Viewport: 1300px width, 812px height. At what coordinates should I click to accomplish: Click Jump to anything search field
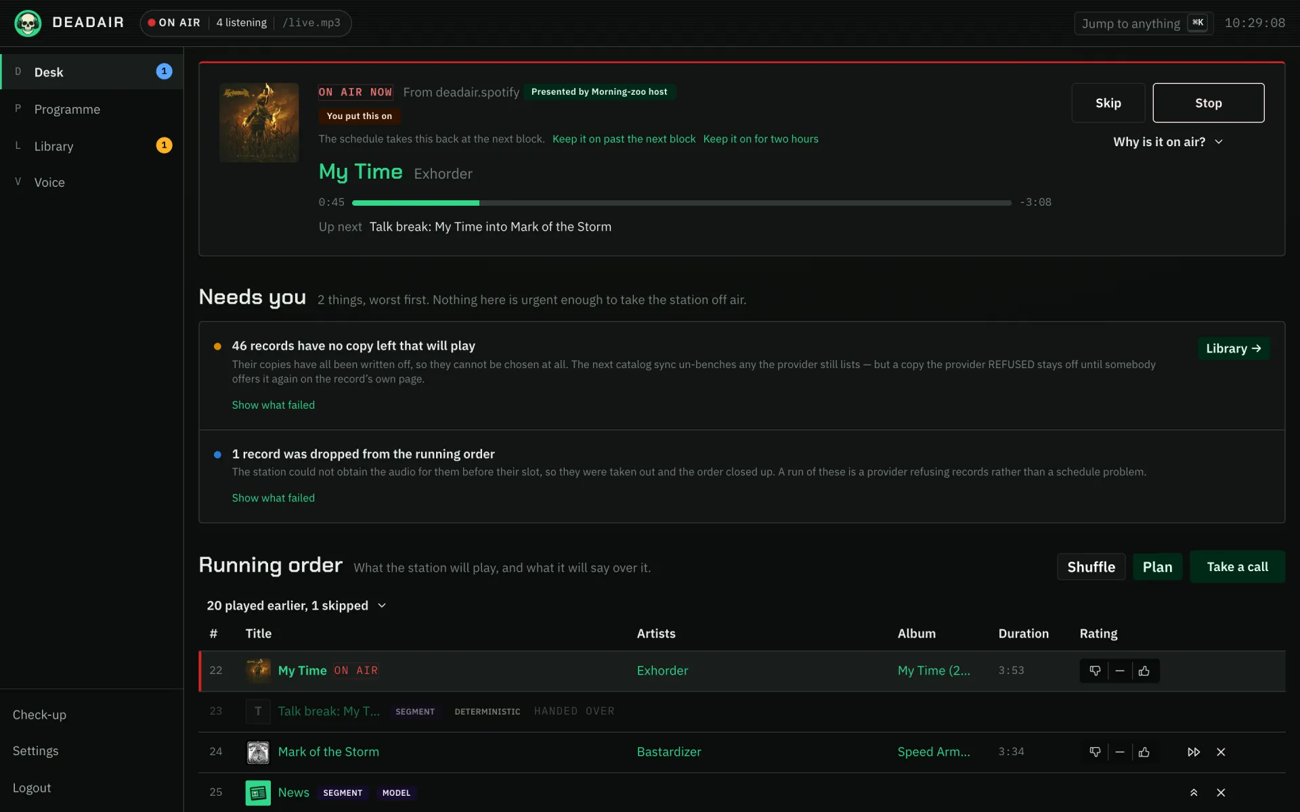click(1144, 23)
